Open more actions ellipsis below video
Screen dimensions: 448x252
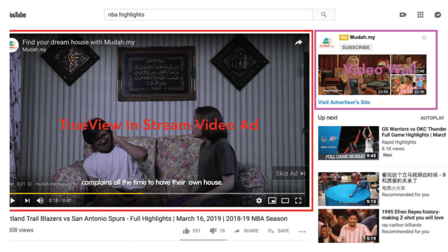pos(302,231)
